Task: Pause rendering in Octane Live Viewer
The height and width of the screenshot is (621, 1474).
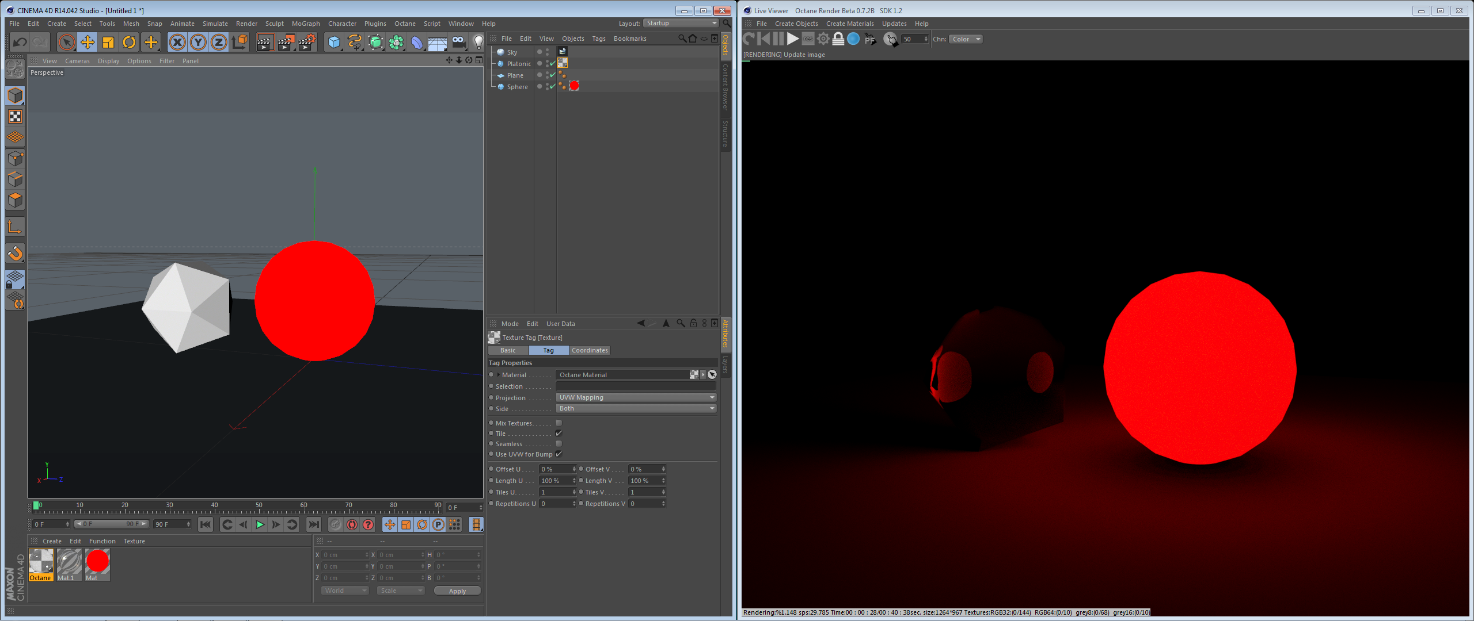Action: 778,39
